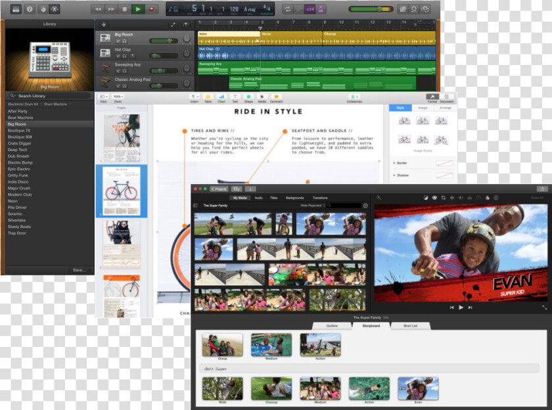Open the Media Browser button in GarageBand
552x410 pixels.
tap(425, 9)
